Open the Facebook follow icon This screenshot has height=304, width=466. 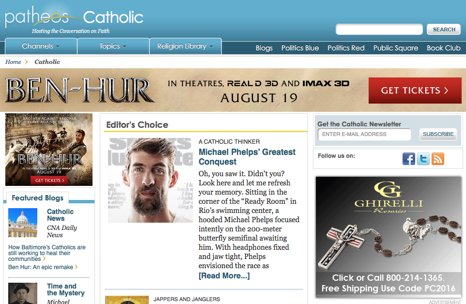(409, 159)
